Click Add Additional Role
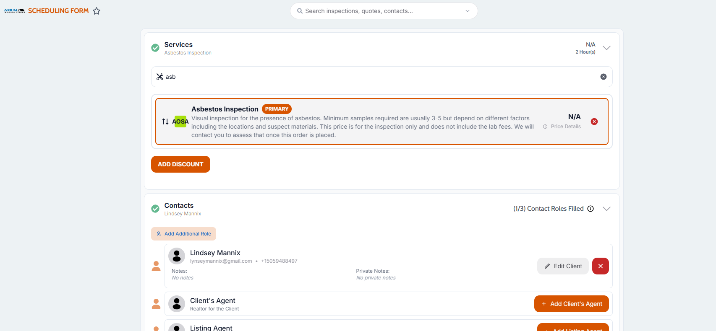 (x=183, y=234)
